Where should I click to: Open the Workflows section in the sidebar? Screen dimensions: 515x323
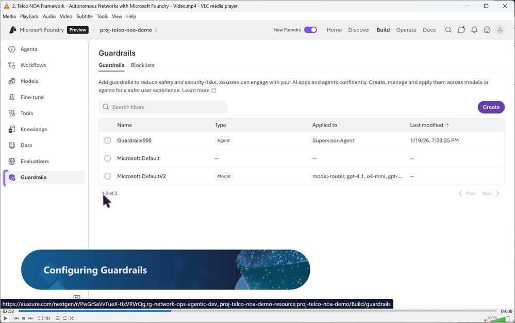34,65
